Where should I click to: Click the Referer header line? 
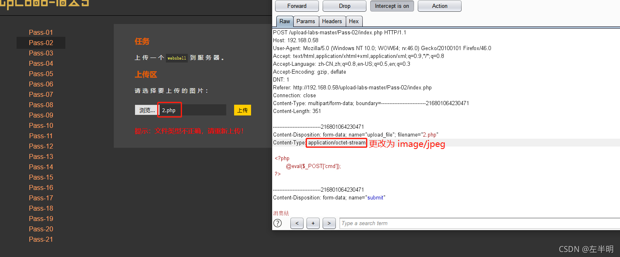pyautogui.click(x=352, y=87)
